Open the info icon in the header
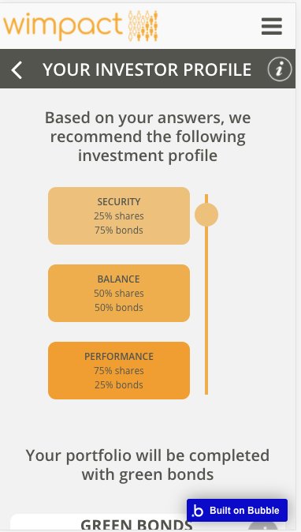 click(x=279, y=69)
